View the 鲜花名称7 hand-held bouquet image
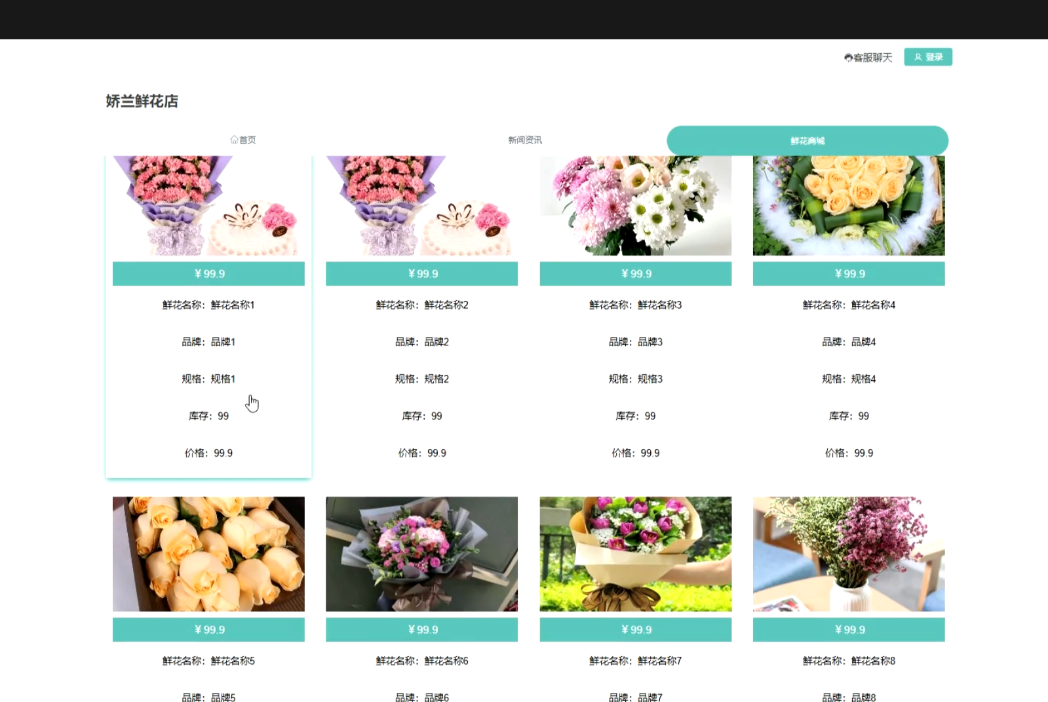Image resolution: width=1048 pixels, height=702 pixels. point(635,554)
